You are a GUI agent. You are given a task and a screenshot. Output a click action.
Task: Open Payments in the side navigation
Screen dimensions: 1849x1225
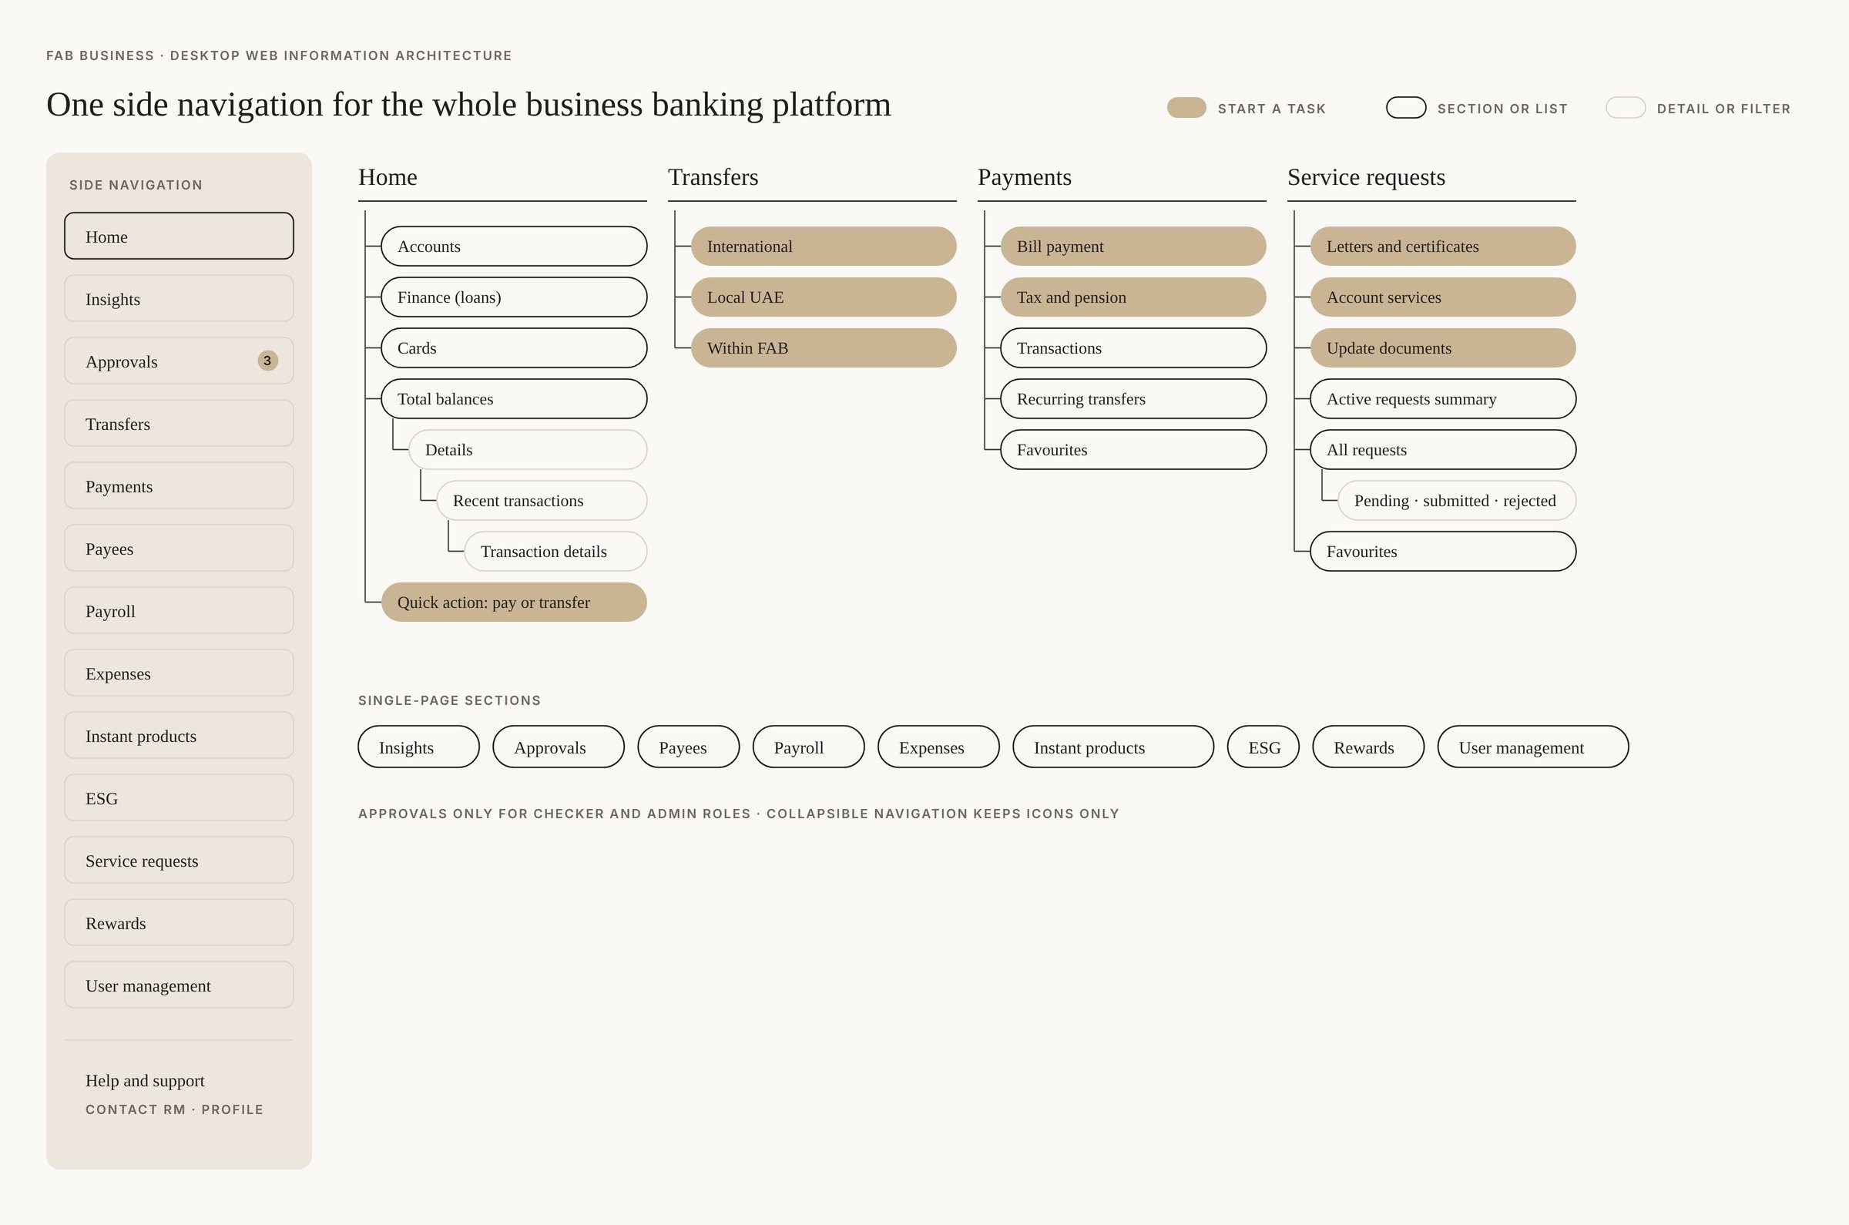point(179,486)
